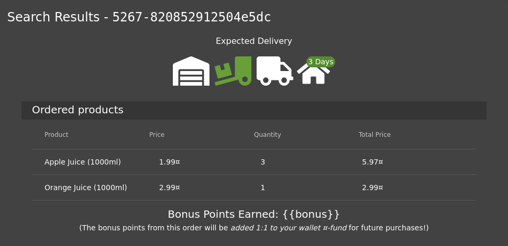The image size is (508, 246).
Task: Click the Search Results order ID heading
Action: click(x=139, y=17)
